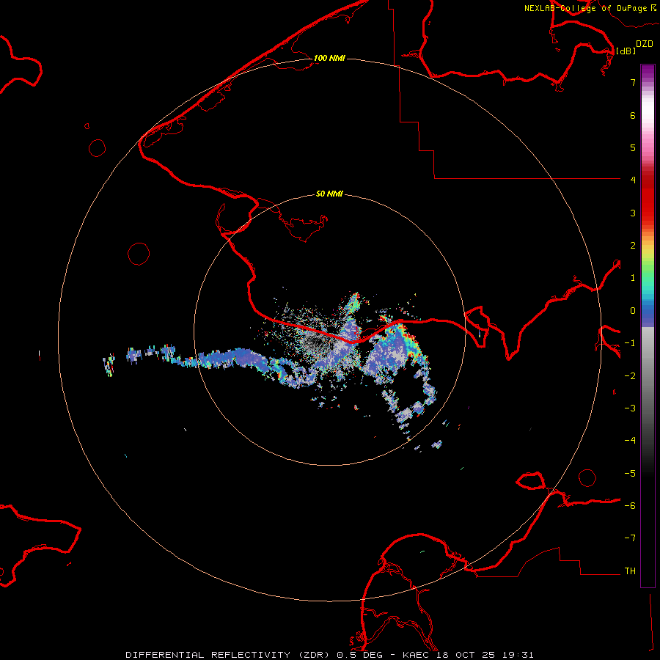This screenshot has width=660, height=660.
Task: Click the 2 dB tick label on the scale
Action: click(x=633, y=246)
